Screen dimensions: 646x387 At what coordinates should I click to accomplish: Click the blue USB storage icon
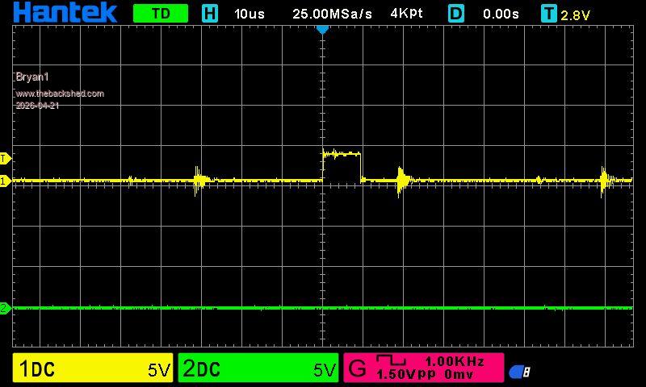pyautogui.click(x=518, y=372)
